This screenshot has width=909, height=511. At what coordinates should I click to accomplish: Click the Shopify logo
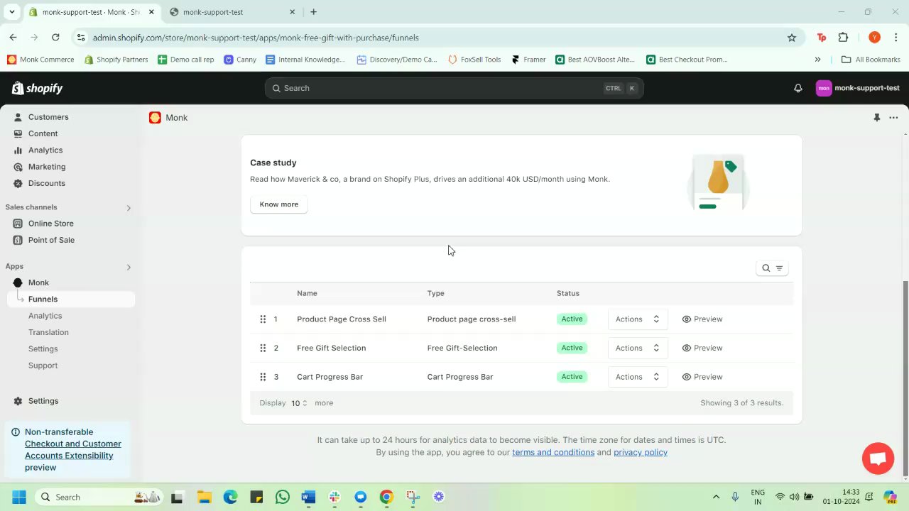click(x=38, y=88)
